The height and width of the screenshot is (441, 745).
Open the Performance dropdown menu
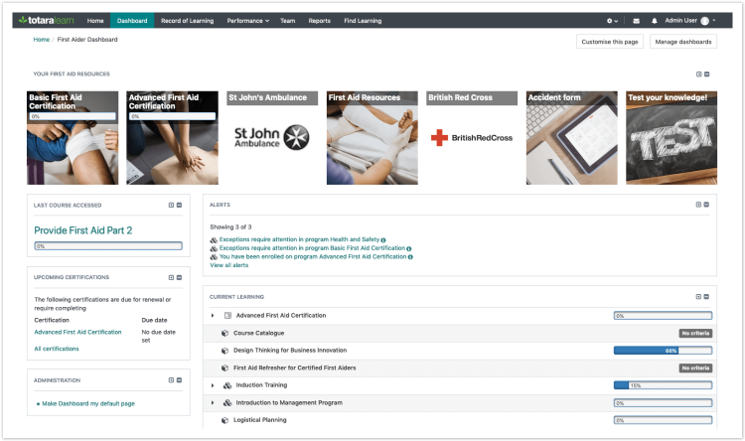point(248,21)
